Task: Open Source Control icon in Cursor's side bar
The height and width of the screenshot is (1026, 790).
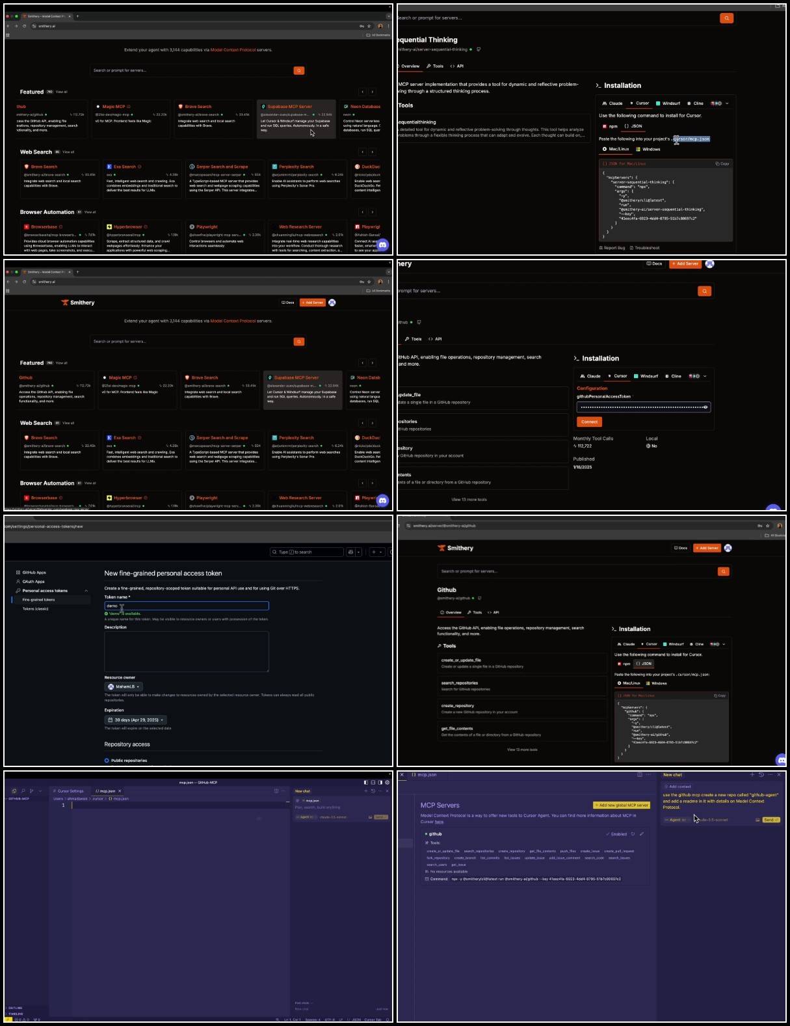Action: [32, 791]
